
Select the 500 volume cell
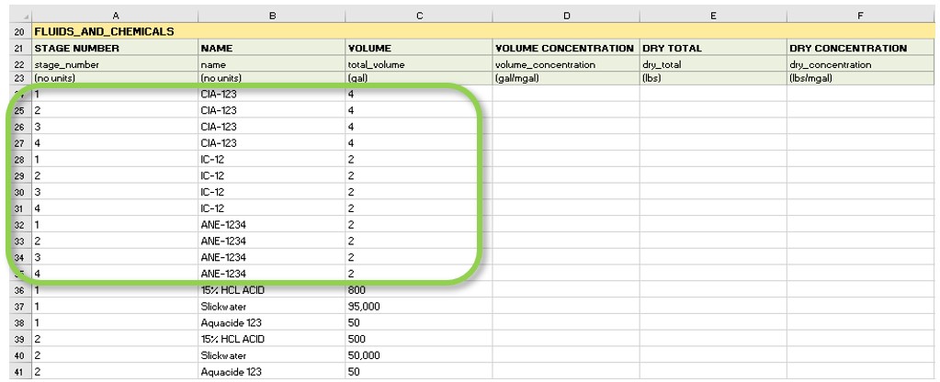(419, 339)
